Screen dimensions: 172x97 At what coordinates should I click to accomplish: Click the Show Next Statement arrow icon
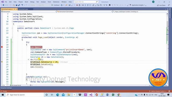pyautogui.click(x=83, y=5)
